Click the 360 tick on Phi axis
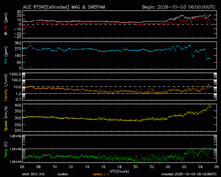 click(18, 43)
